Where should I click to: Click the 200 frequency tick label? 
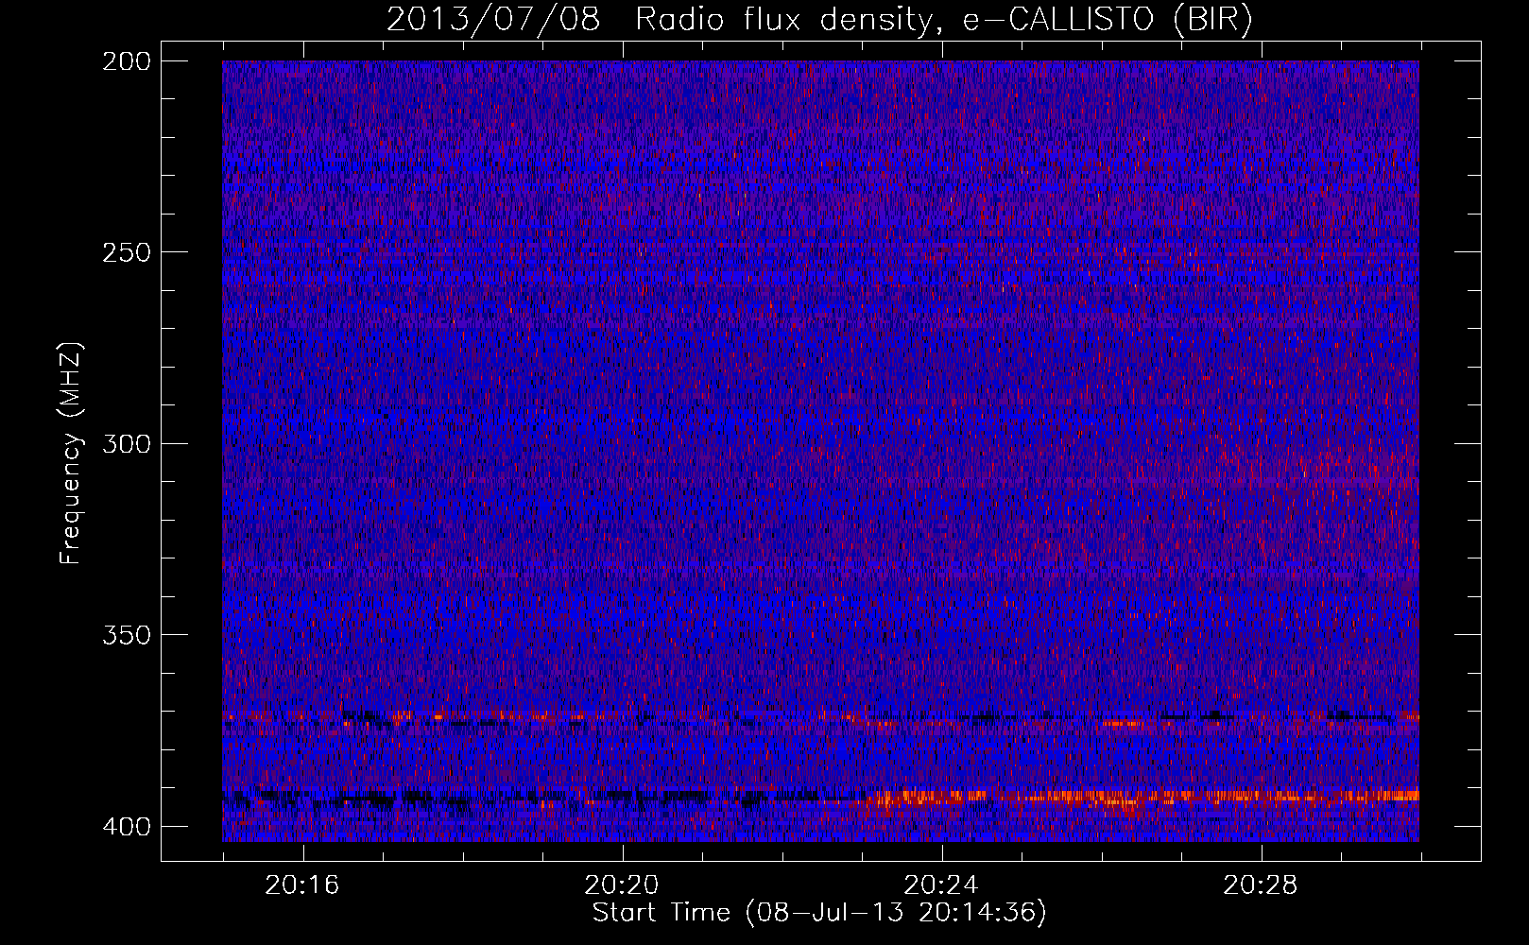click(x=126, y=61)
